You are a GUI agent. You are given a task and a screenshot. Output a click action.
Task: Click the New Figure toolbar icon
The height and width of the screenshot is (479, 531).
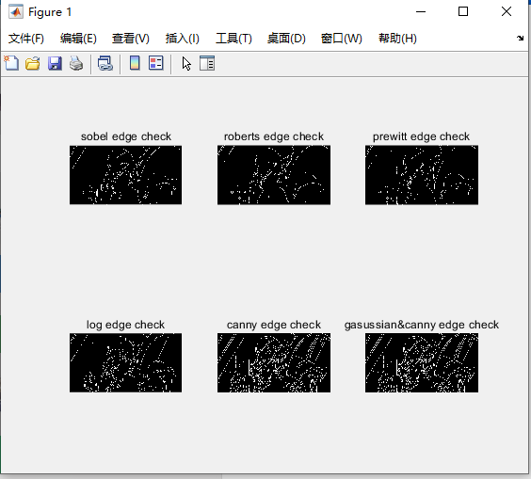11,63
